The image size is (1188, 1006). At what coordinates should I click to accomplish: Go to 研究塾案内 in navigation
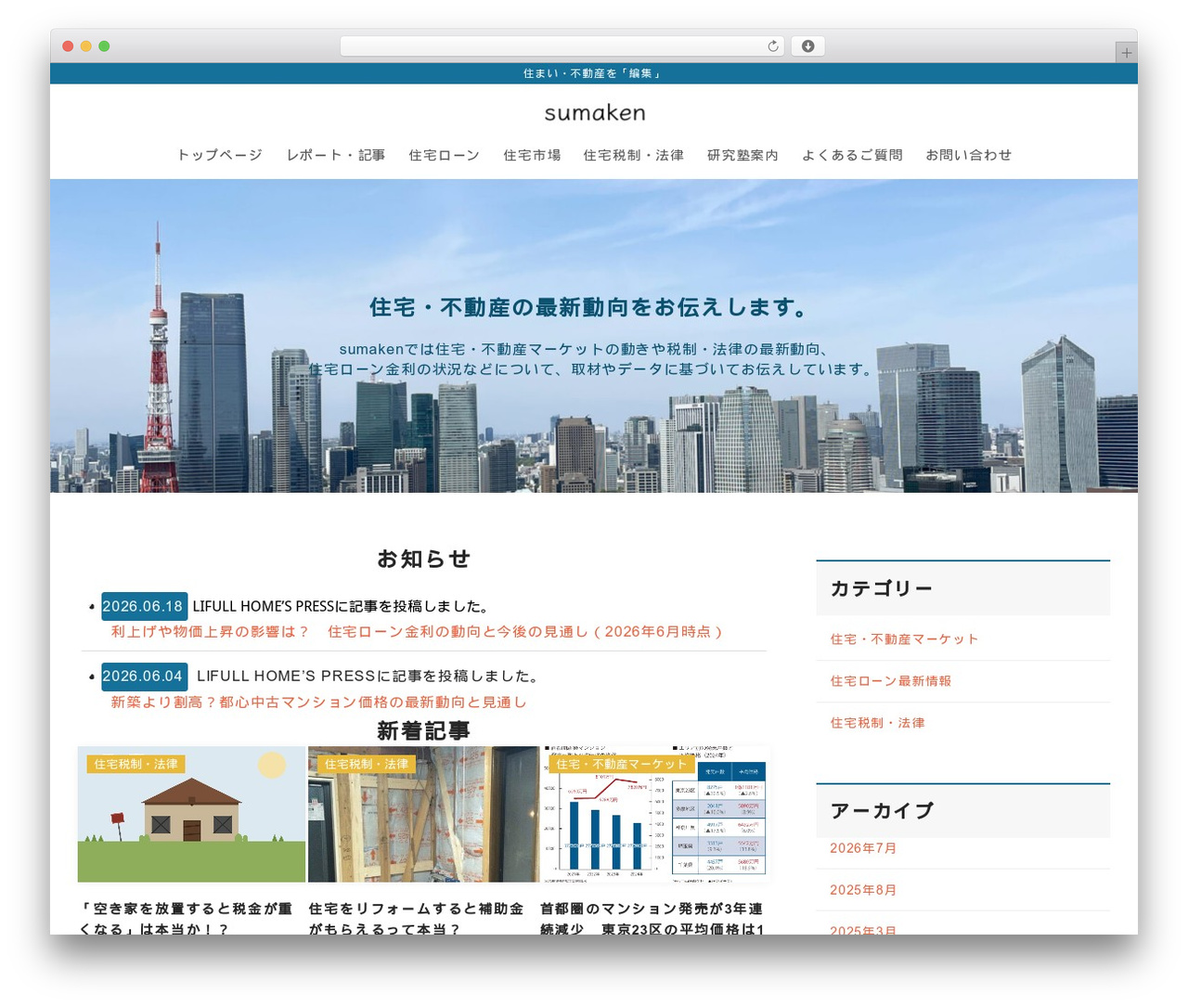click(x=742, y=155)
